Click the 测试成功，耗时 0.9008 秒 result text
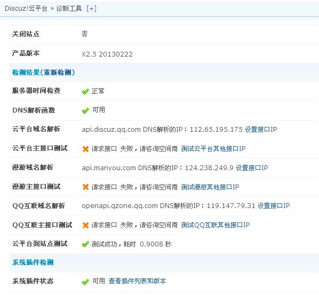The image size is (319, 295). tap(131, 244)
